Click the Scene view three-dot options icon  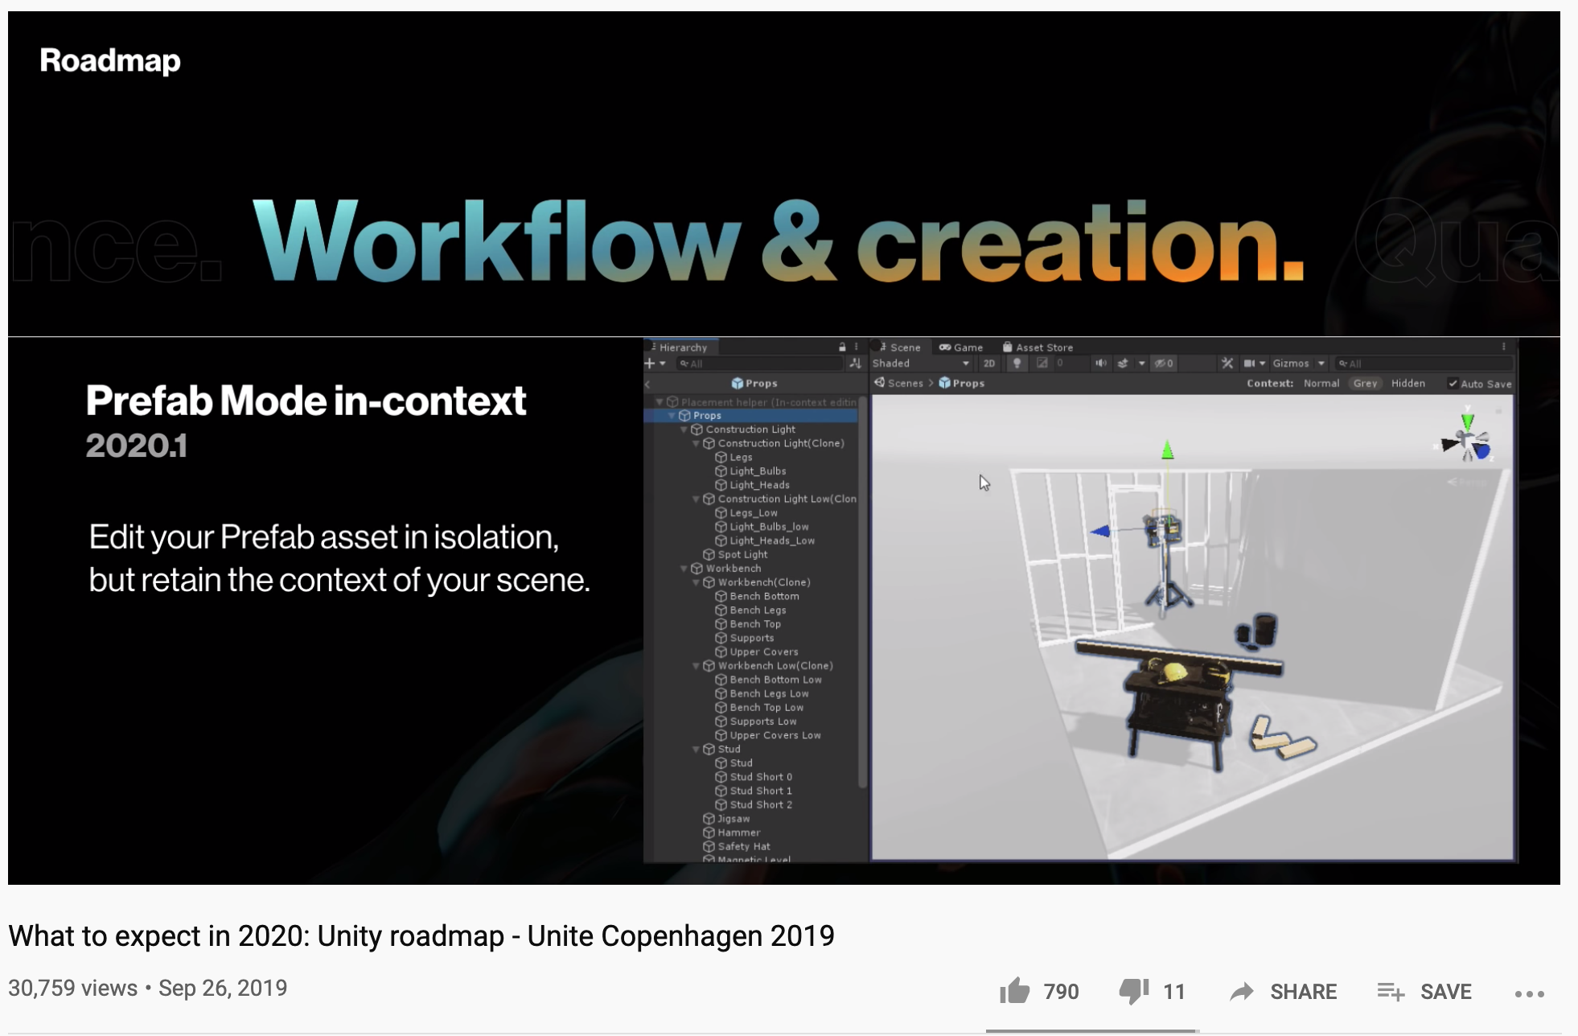click(x=1503, y=347)
